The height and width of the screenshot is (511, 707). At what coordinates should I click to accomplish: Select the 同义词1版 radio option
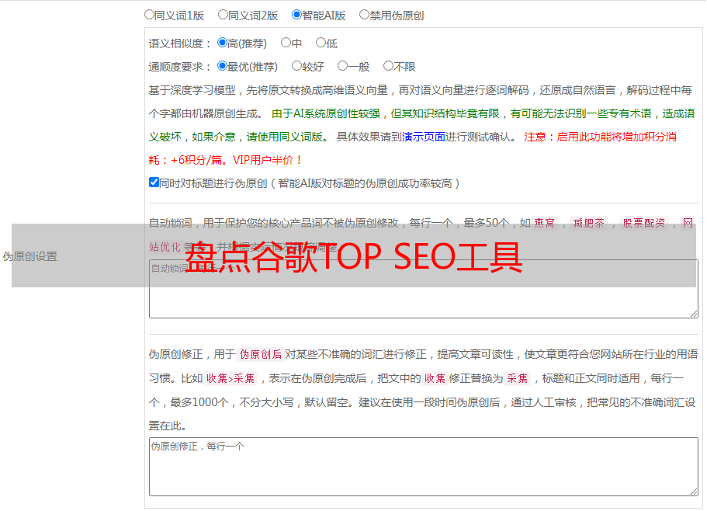click(x=149, y=15)
